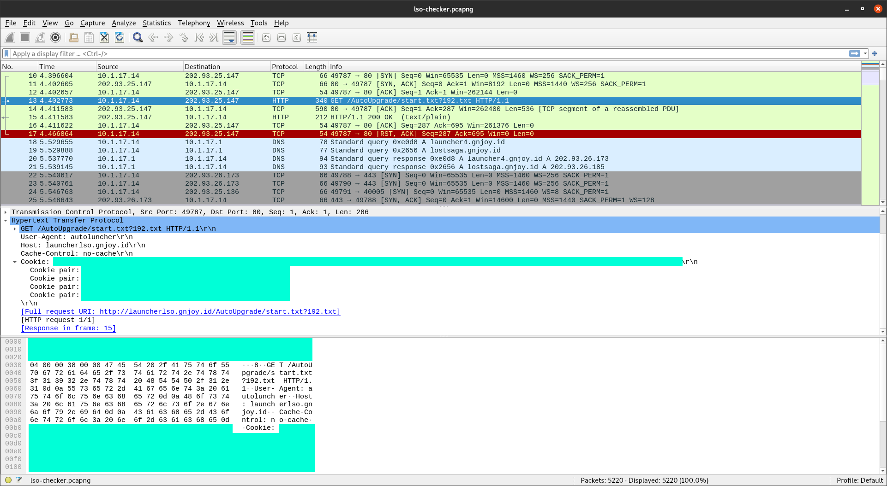The height and width of the screenshot is (486, 887).
Task: Add a display filter button with plus
Action: [875, 54]
